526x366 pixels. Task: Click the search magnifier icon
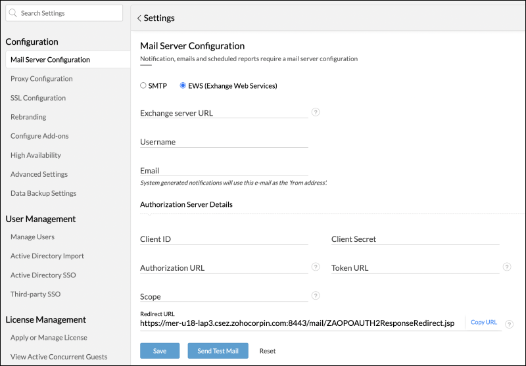click(x=12, y=13)
